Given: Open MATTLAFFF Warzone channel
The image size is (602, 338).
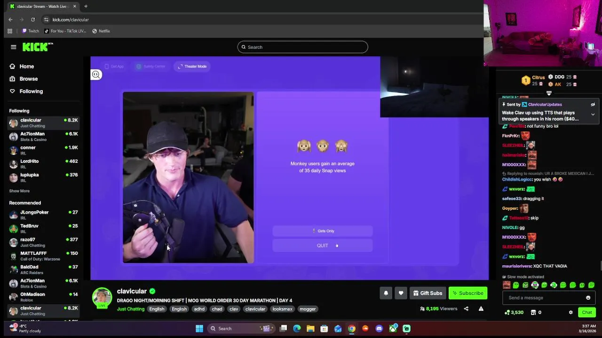Looking at the screenshot, I should (44, 256).
